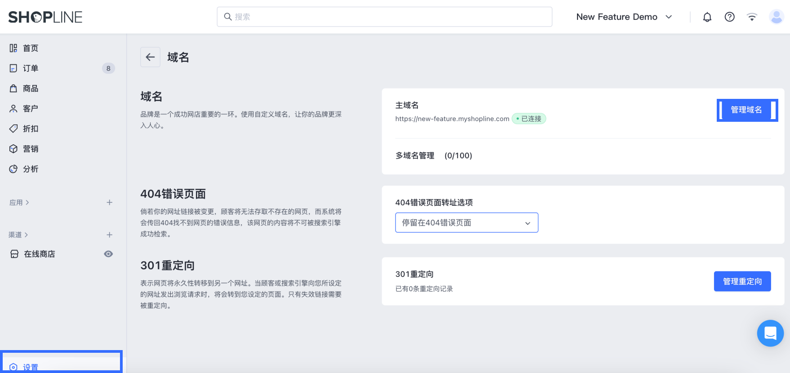Go back using the arrow button
Viewport: 790px width, 373px height.
coord(150,57)
